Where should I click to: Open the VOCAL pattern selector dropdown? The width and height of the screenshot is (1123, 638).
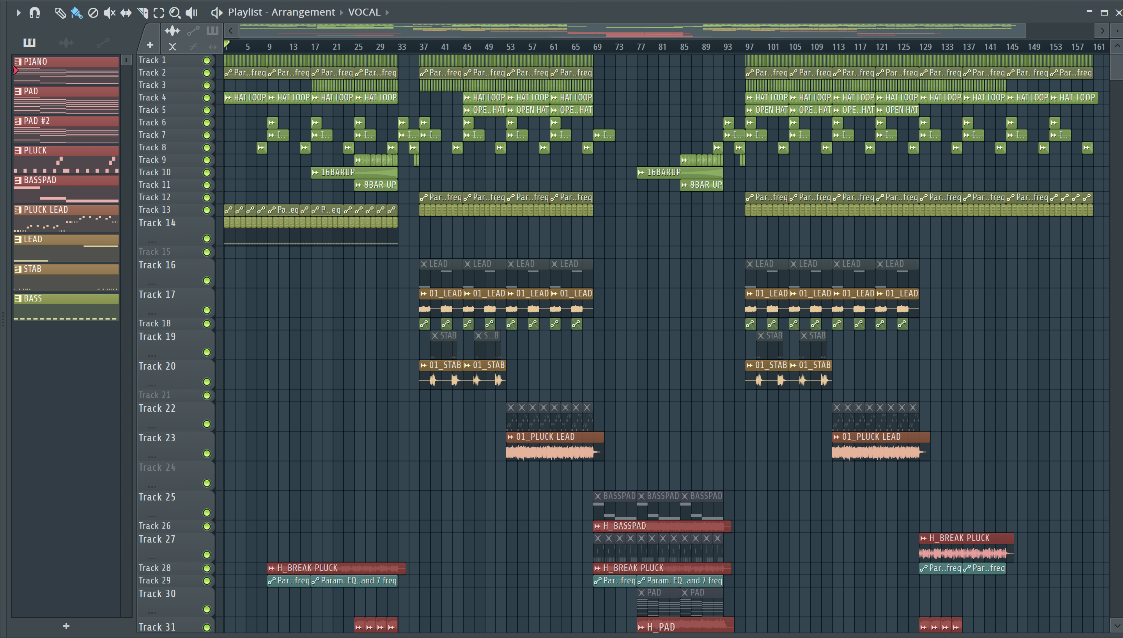pos(365,12)
